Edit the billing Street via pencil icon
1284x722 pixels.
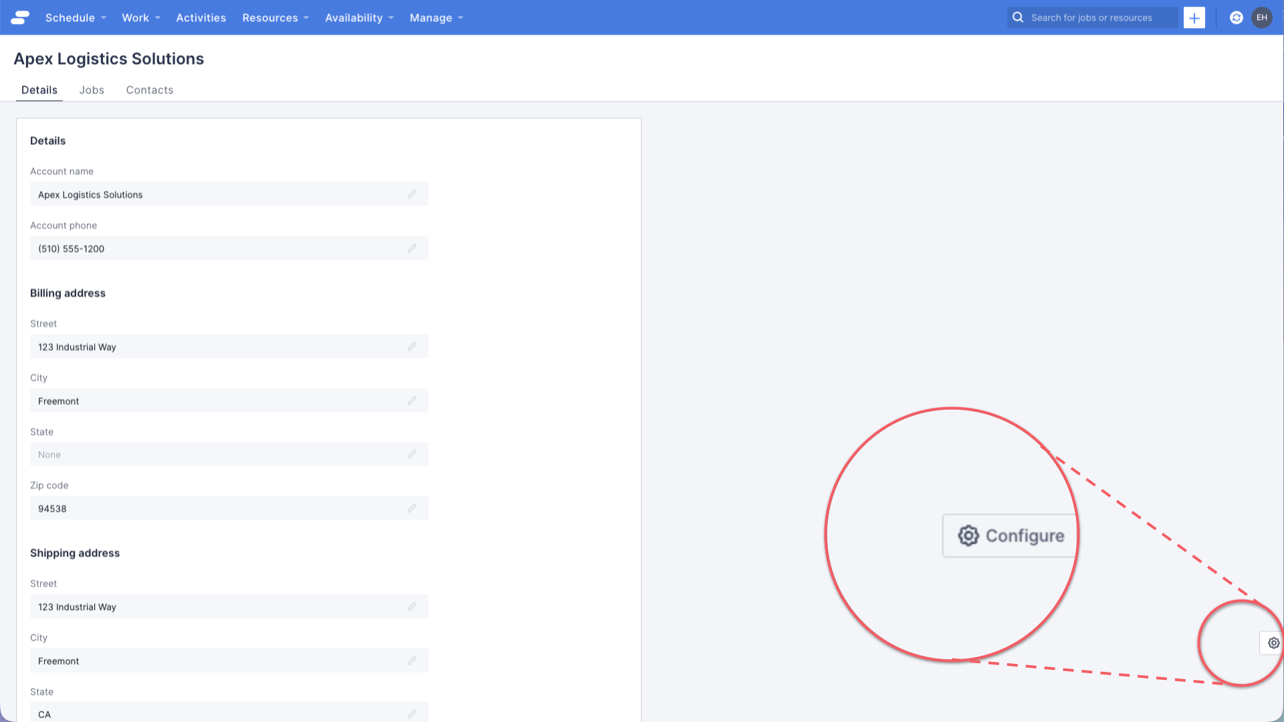click(x=412, y=346)
